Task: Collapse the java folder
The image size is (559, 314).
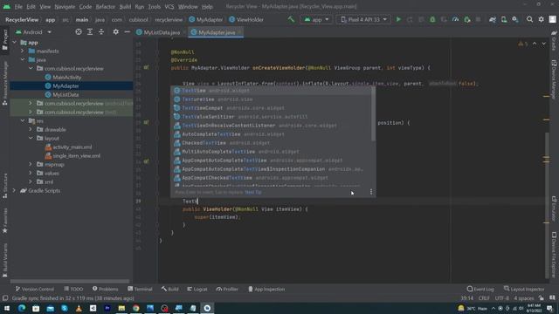Action: (23, 60)
